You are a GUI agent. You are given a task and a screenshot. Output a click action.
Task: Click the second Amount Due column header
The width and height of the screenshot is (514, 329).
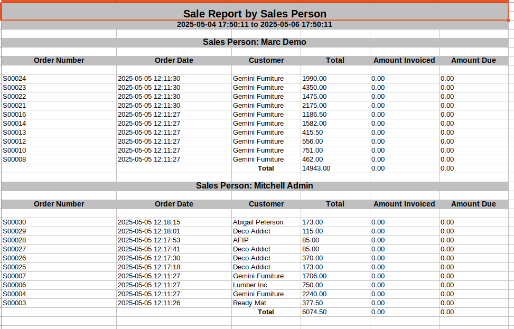474,204
